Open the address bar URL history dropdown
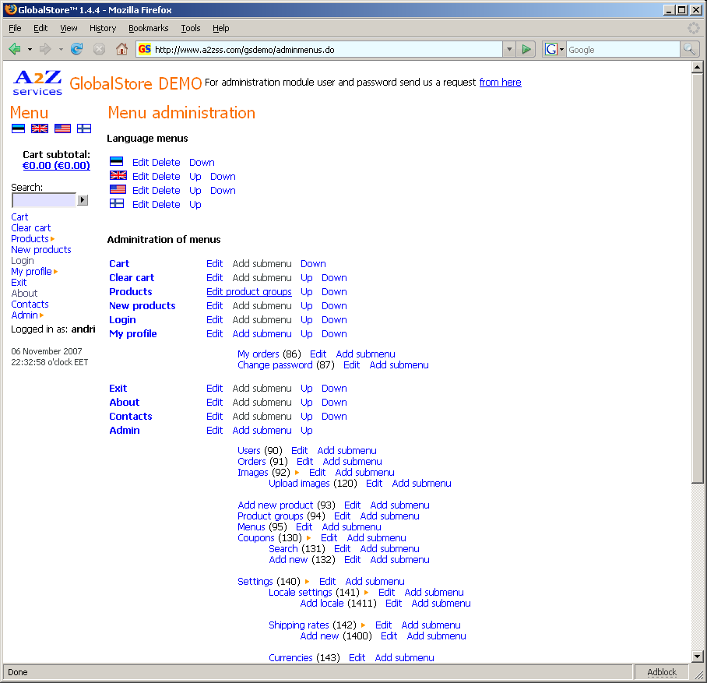Viewport: 707px width, 683px height. (x=509, y=49)
